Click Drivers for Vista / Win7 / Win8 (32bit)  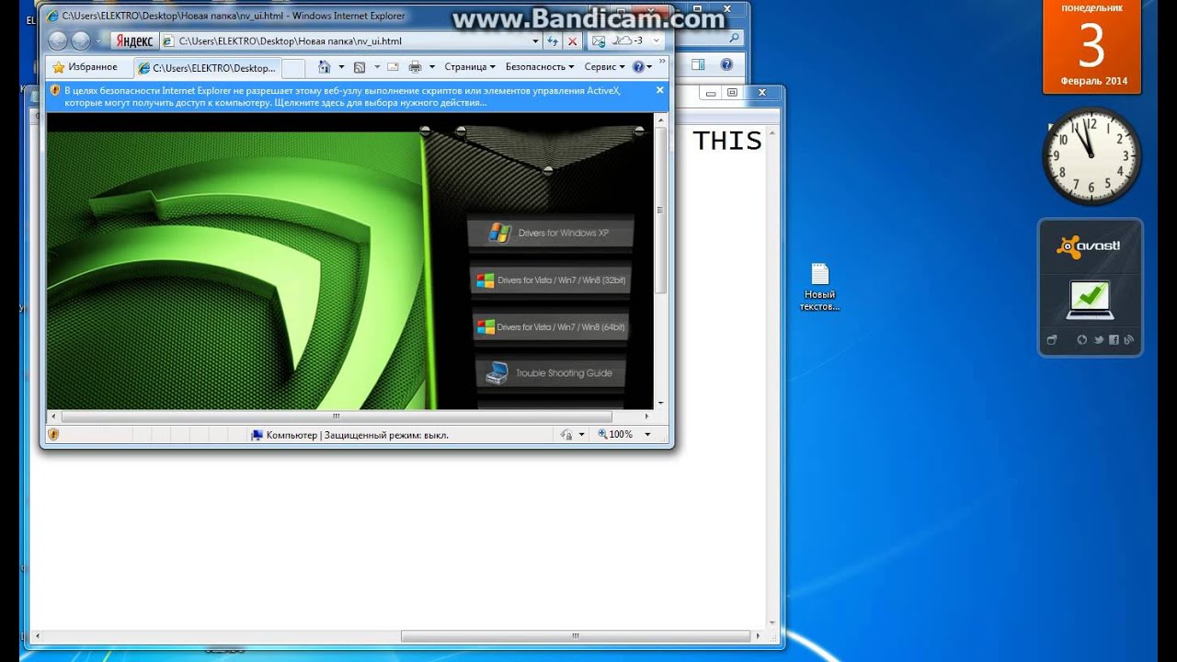pyautogui.click(x=551, y=280)
